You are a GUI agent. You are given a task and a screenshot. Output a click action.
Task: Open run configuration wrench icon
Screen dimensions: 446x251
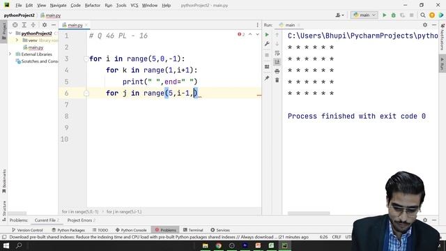point(267,43)
